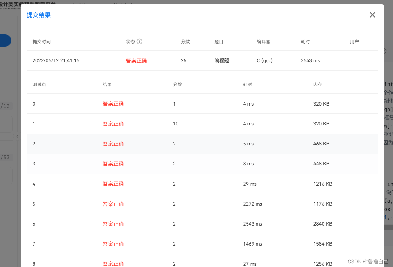Click the total score 25
Image resolution: width=393 pixels, height=267 pixels.
tap(184, 60)
